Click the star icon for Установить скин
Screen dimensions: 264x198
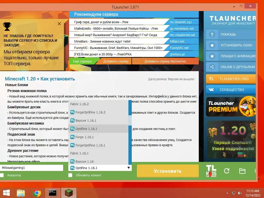coord(212,45)
